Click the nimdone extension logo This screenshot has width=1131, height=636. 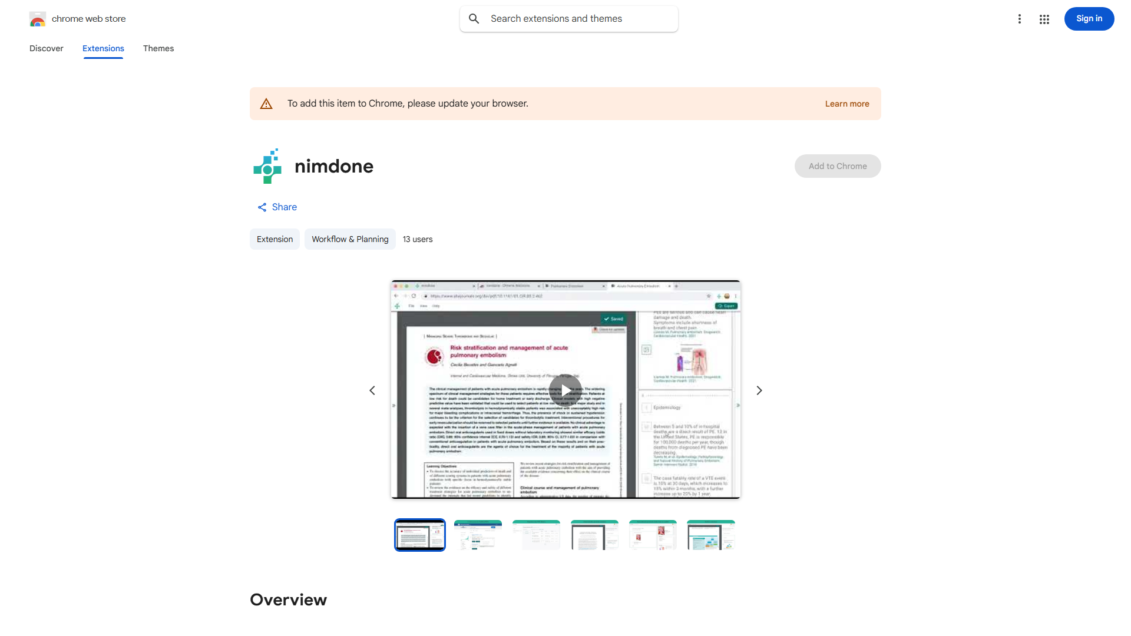click(268, 166)
